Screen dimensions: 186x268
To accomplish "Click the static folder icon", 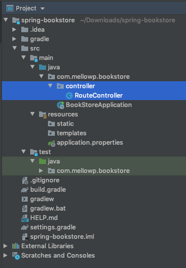I will pos(51,123).
